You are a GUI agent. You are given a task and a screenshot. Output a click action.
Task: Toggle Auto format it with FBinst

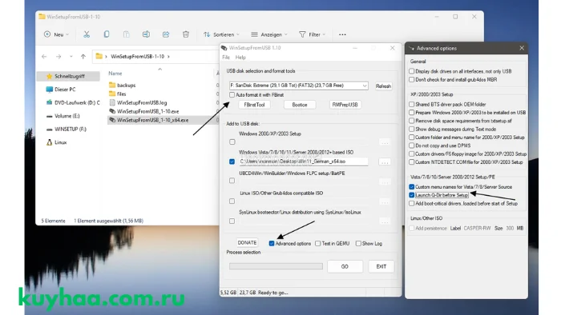(x=232, y=95)
